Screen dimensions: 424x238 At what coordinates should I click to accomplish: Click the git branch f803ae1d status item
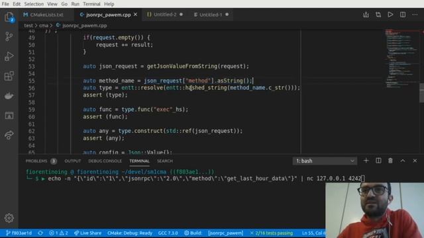click(19, 233)
